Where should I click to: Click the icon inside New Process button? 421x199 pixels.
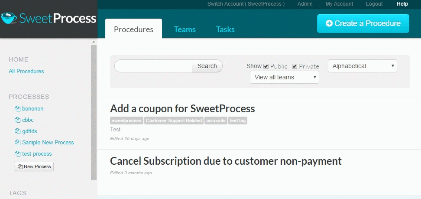20,166
